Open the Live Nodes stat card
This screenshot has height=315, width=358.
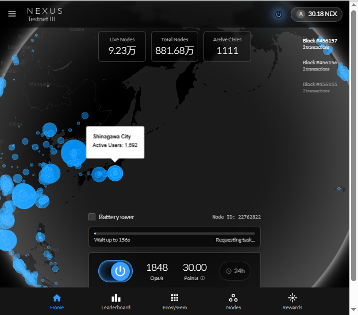click(x=122, y=46)
